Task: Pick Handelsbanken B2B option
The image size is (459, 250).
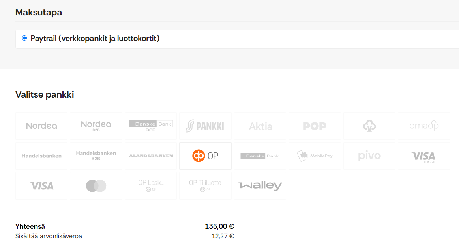Action: tap(96, 156)
